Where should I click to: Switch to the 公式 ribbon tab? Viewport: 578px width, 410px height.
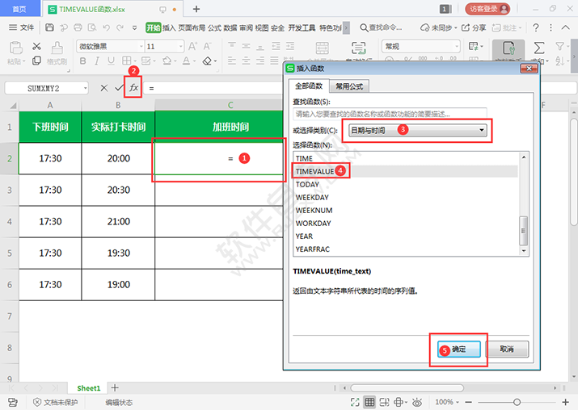pyautogui.click(x=214, y=27)
